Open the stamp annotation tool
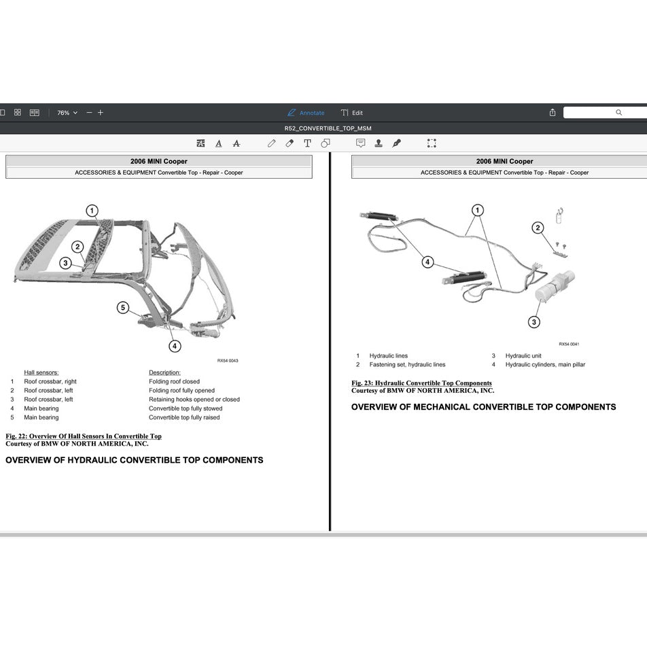 (379, 143)
